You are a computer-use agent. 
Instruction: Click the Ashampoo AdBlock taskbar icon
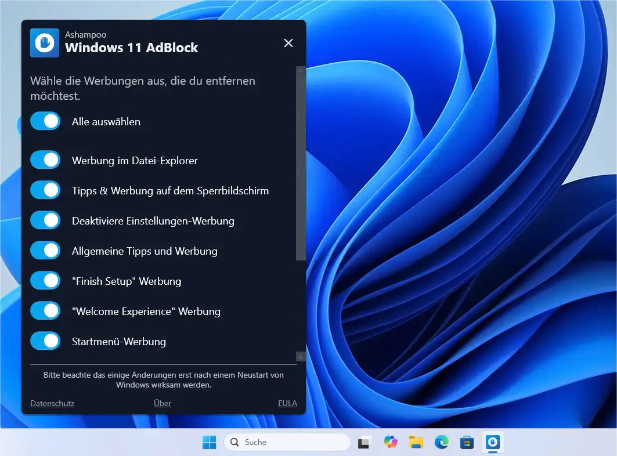click(493, 442)
